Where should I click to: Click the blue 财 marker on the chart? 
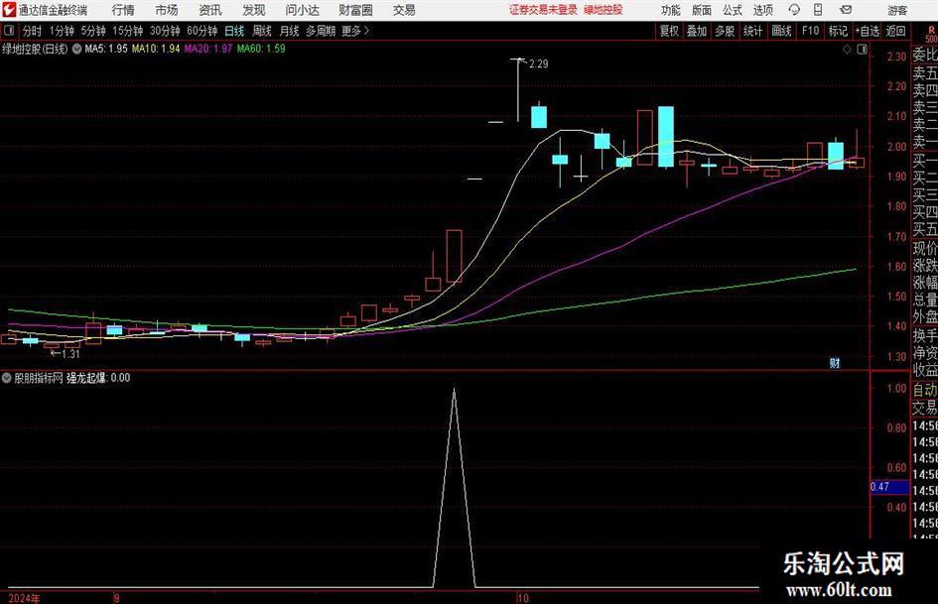click(x=835, y=363)
